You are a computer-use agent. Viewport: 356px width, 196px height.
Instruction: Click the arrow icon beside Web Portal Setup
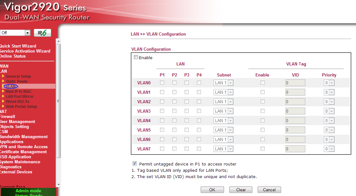point(3,106)
